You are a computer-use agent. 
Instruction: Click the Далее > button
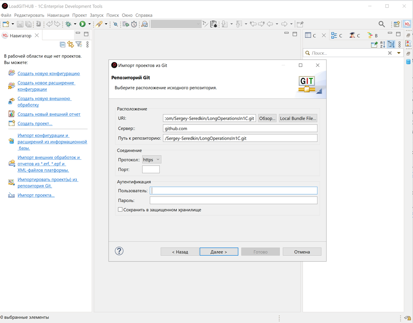(x=219, y=252)
